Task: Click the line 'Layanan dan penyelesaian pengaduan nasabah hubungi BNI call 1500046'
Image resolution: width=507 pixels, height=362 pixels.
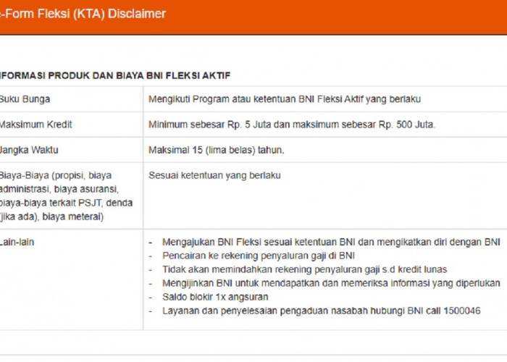Action: click(322, 311)
